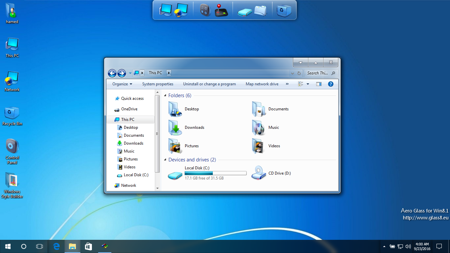
Task: Click the joystick icon in top dock
Action: (221, 10)
